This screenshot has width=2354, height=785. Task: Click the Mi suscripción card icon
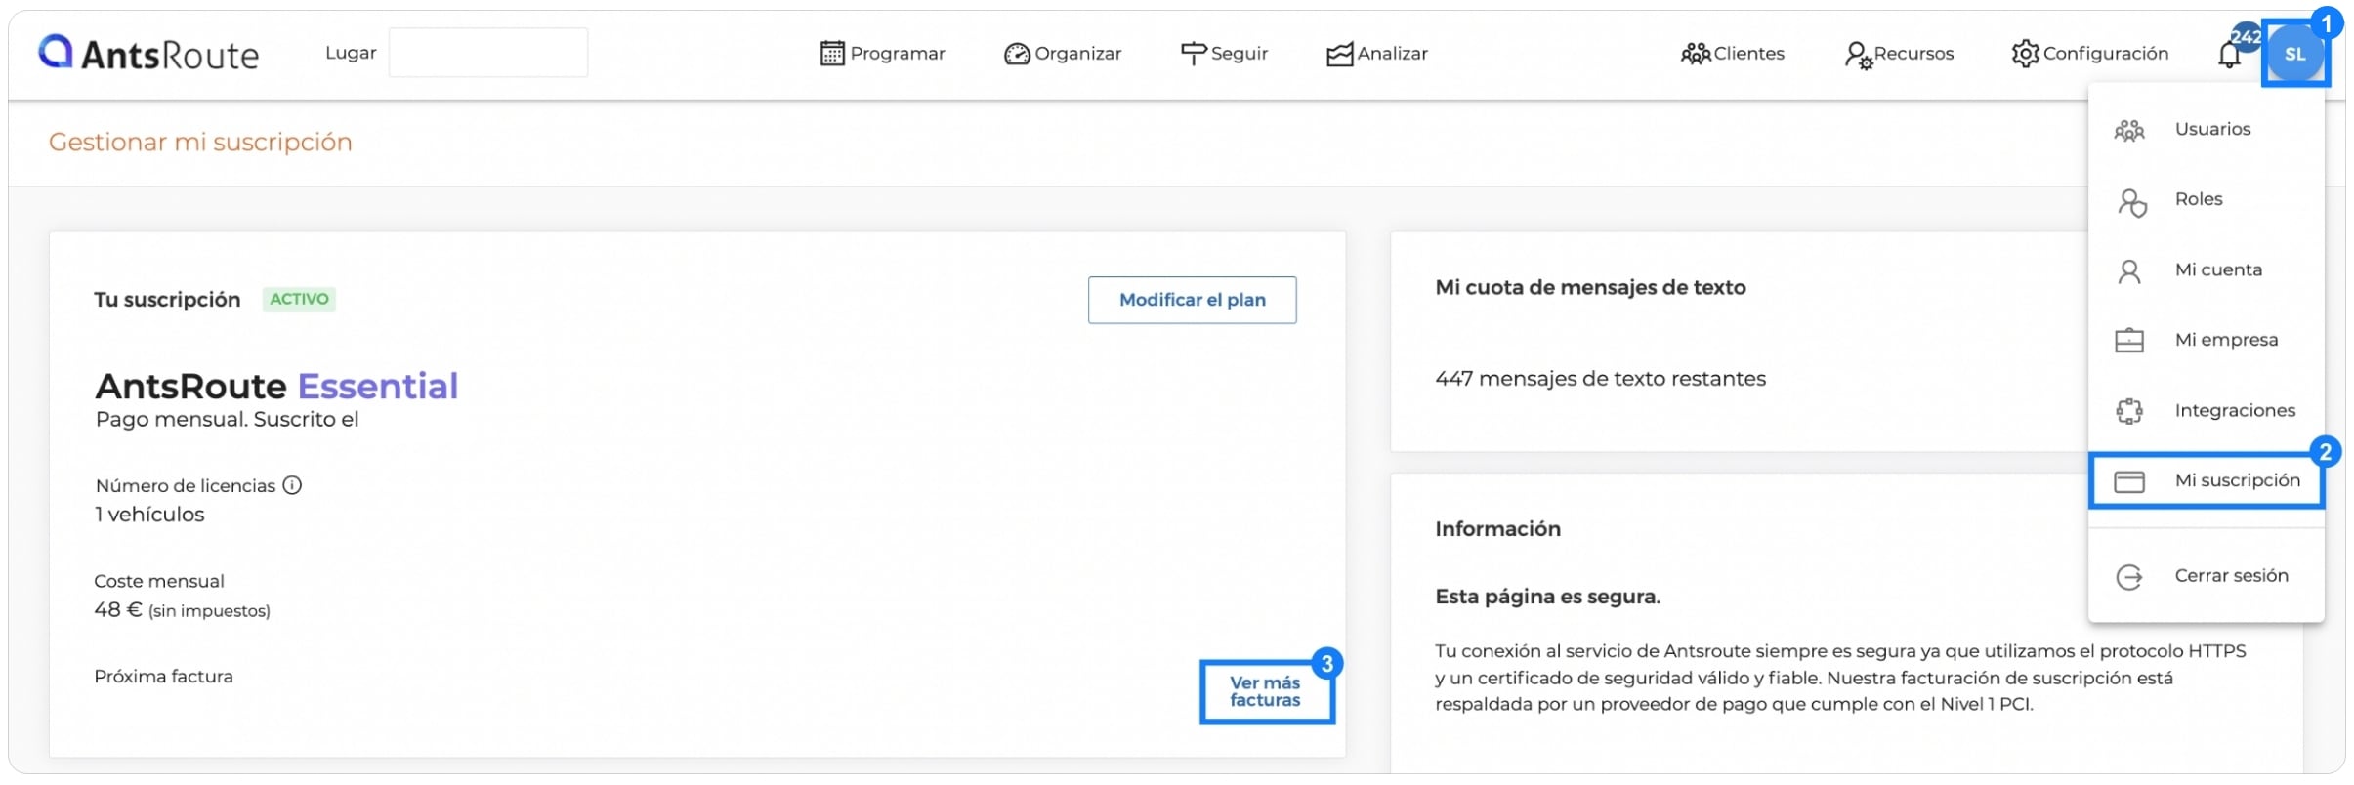[x=2129, y=481]
